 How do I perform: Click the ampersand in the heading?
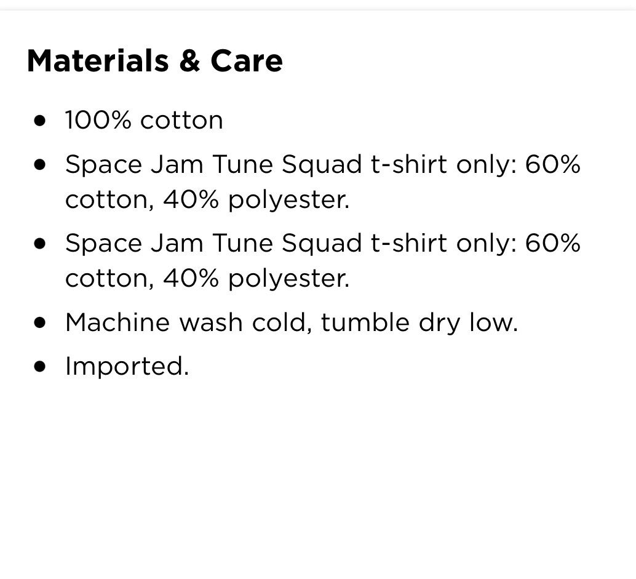pyautogui.click(x=190, y=61)
